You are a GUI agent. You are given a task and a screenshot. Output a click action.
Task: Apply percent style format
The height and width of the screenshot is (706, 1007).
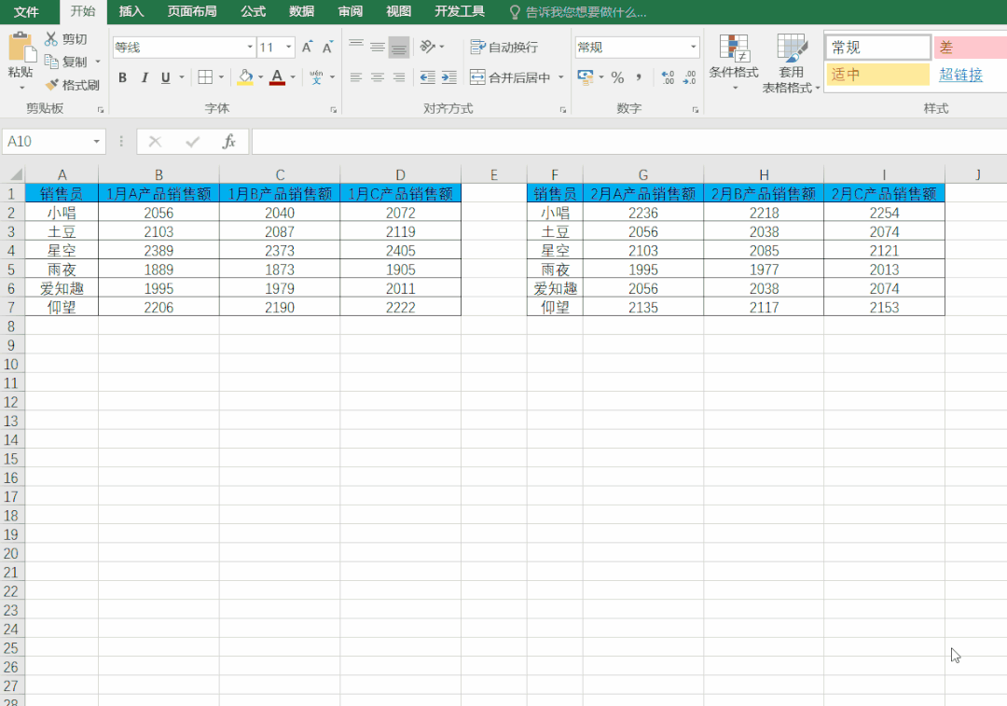(x=618, y=77)
